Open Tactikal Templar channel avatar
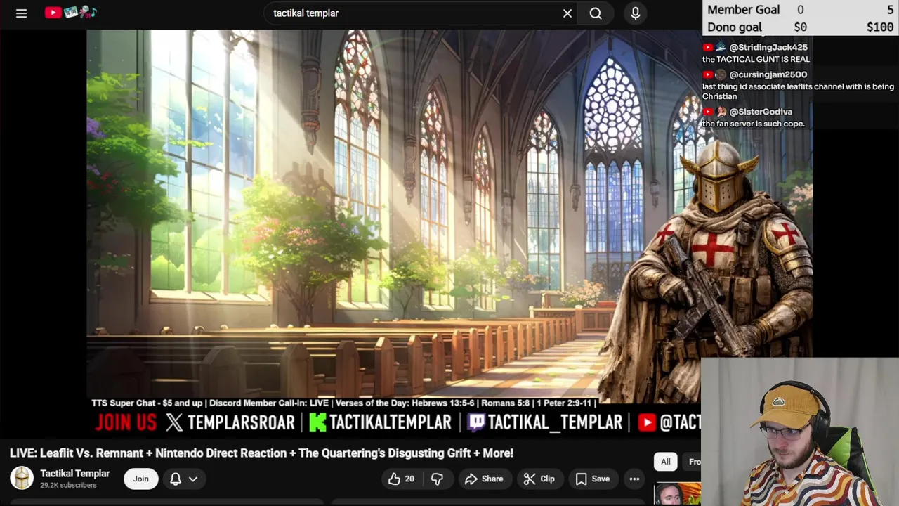Viewport: 899px width, 506px height. point(22,479)
